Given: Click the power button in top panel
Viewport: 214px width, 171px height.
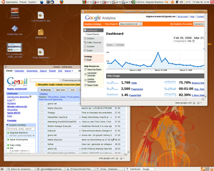Looking at the screenshot, I should tap(212, 2).
